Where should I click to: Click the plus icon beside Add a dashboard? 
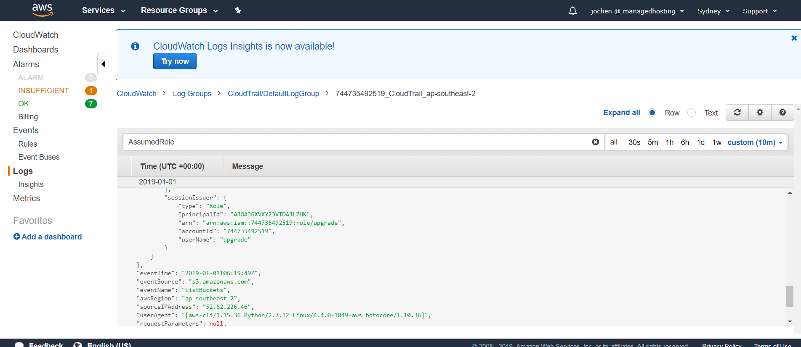click(x=17, y=237)
